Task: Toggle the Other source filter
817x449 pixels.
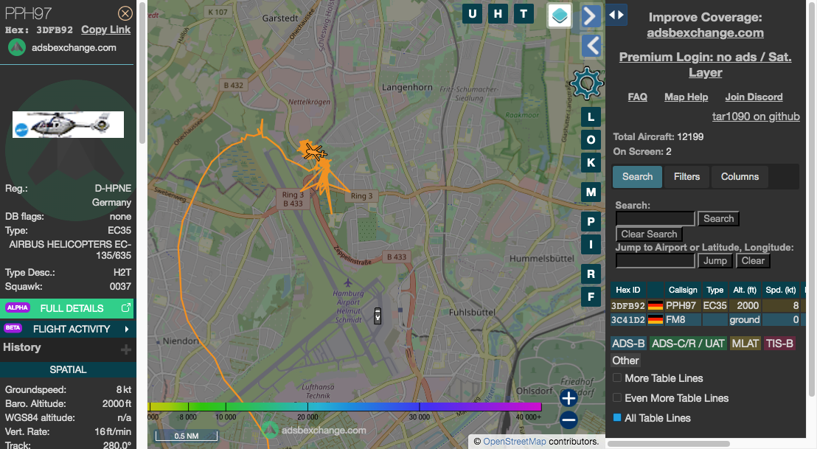Action: coord(625,361)
